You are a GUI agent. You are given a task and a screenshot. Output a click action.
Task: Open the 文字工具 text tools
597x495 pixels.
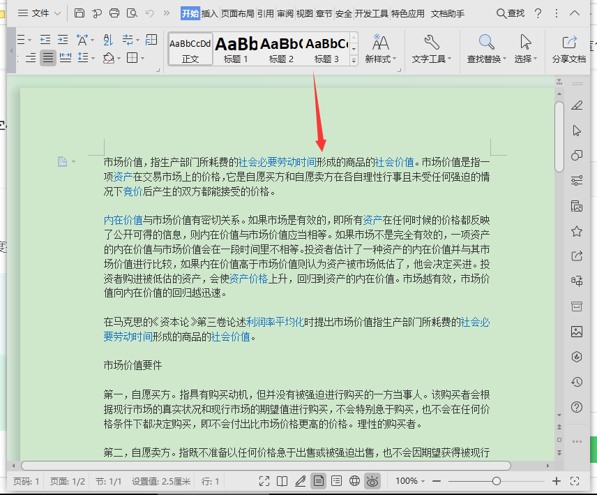tap(431, 49)
